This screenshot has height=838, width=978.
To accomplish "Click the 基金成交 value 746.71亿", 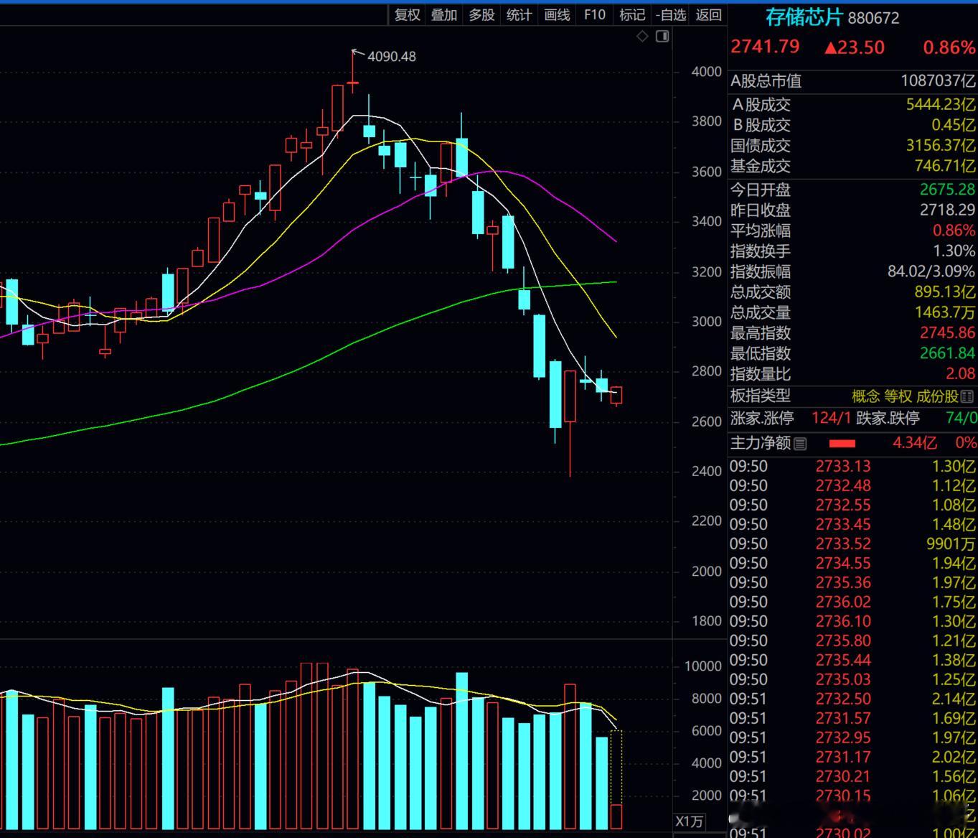I will [x=945, y=166].
